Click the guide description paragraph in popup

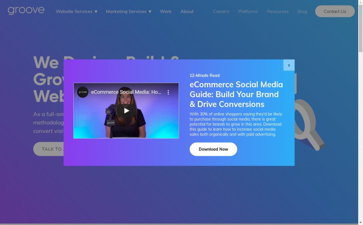(x=236, y=124)
